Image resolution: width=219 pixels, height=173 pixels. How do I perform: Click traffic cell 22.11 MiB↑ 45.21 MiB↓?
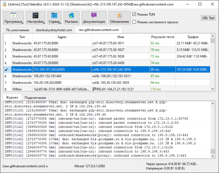[193, 43]
